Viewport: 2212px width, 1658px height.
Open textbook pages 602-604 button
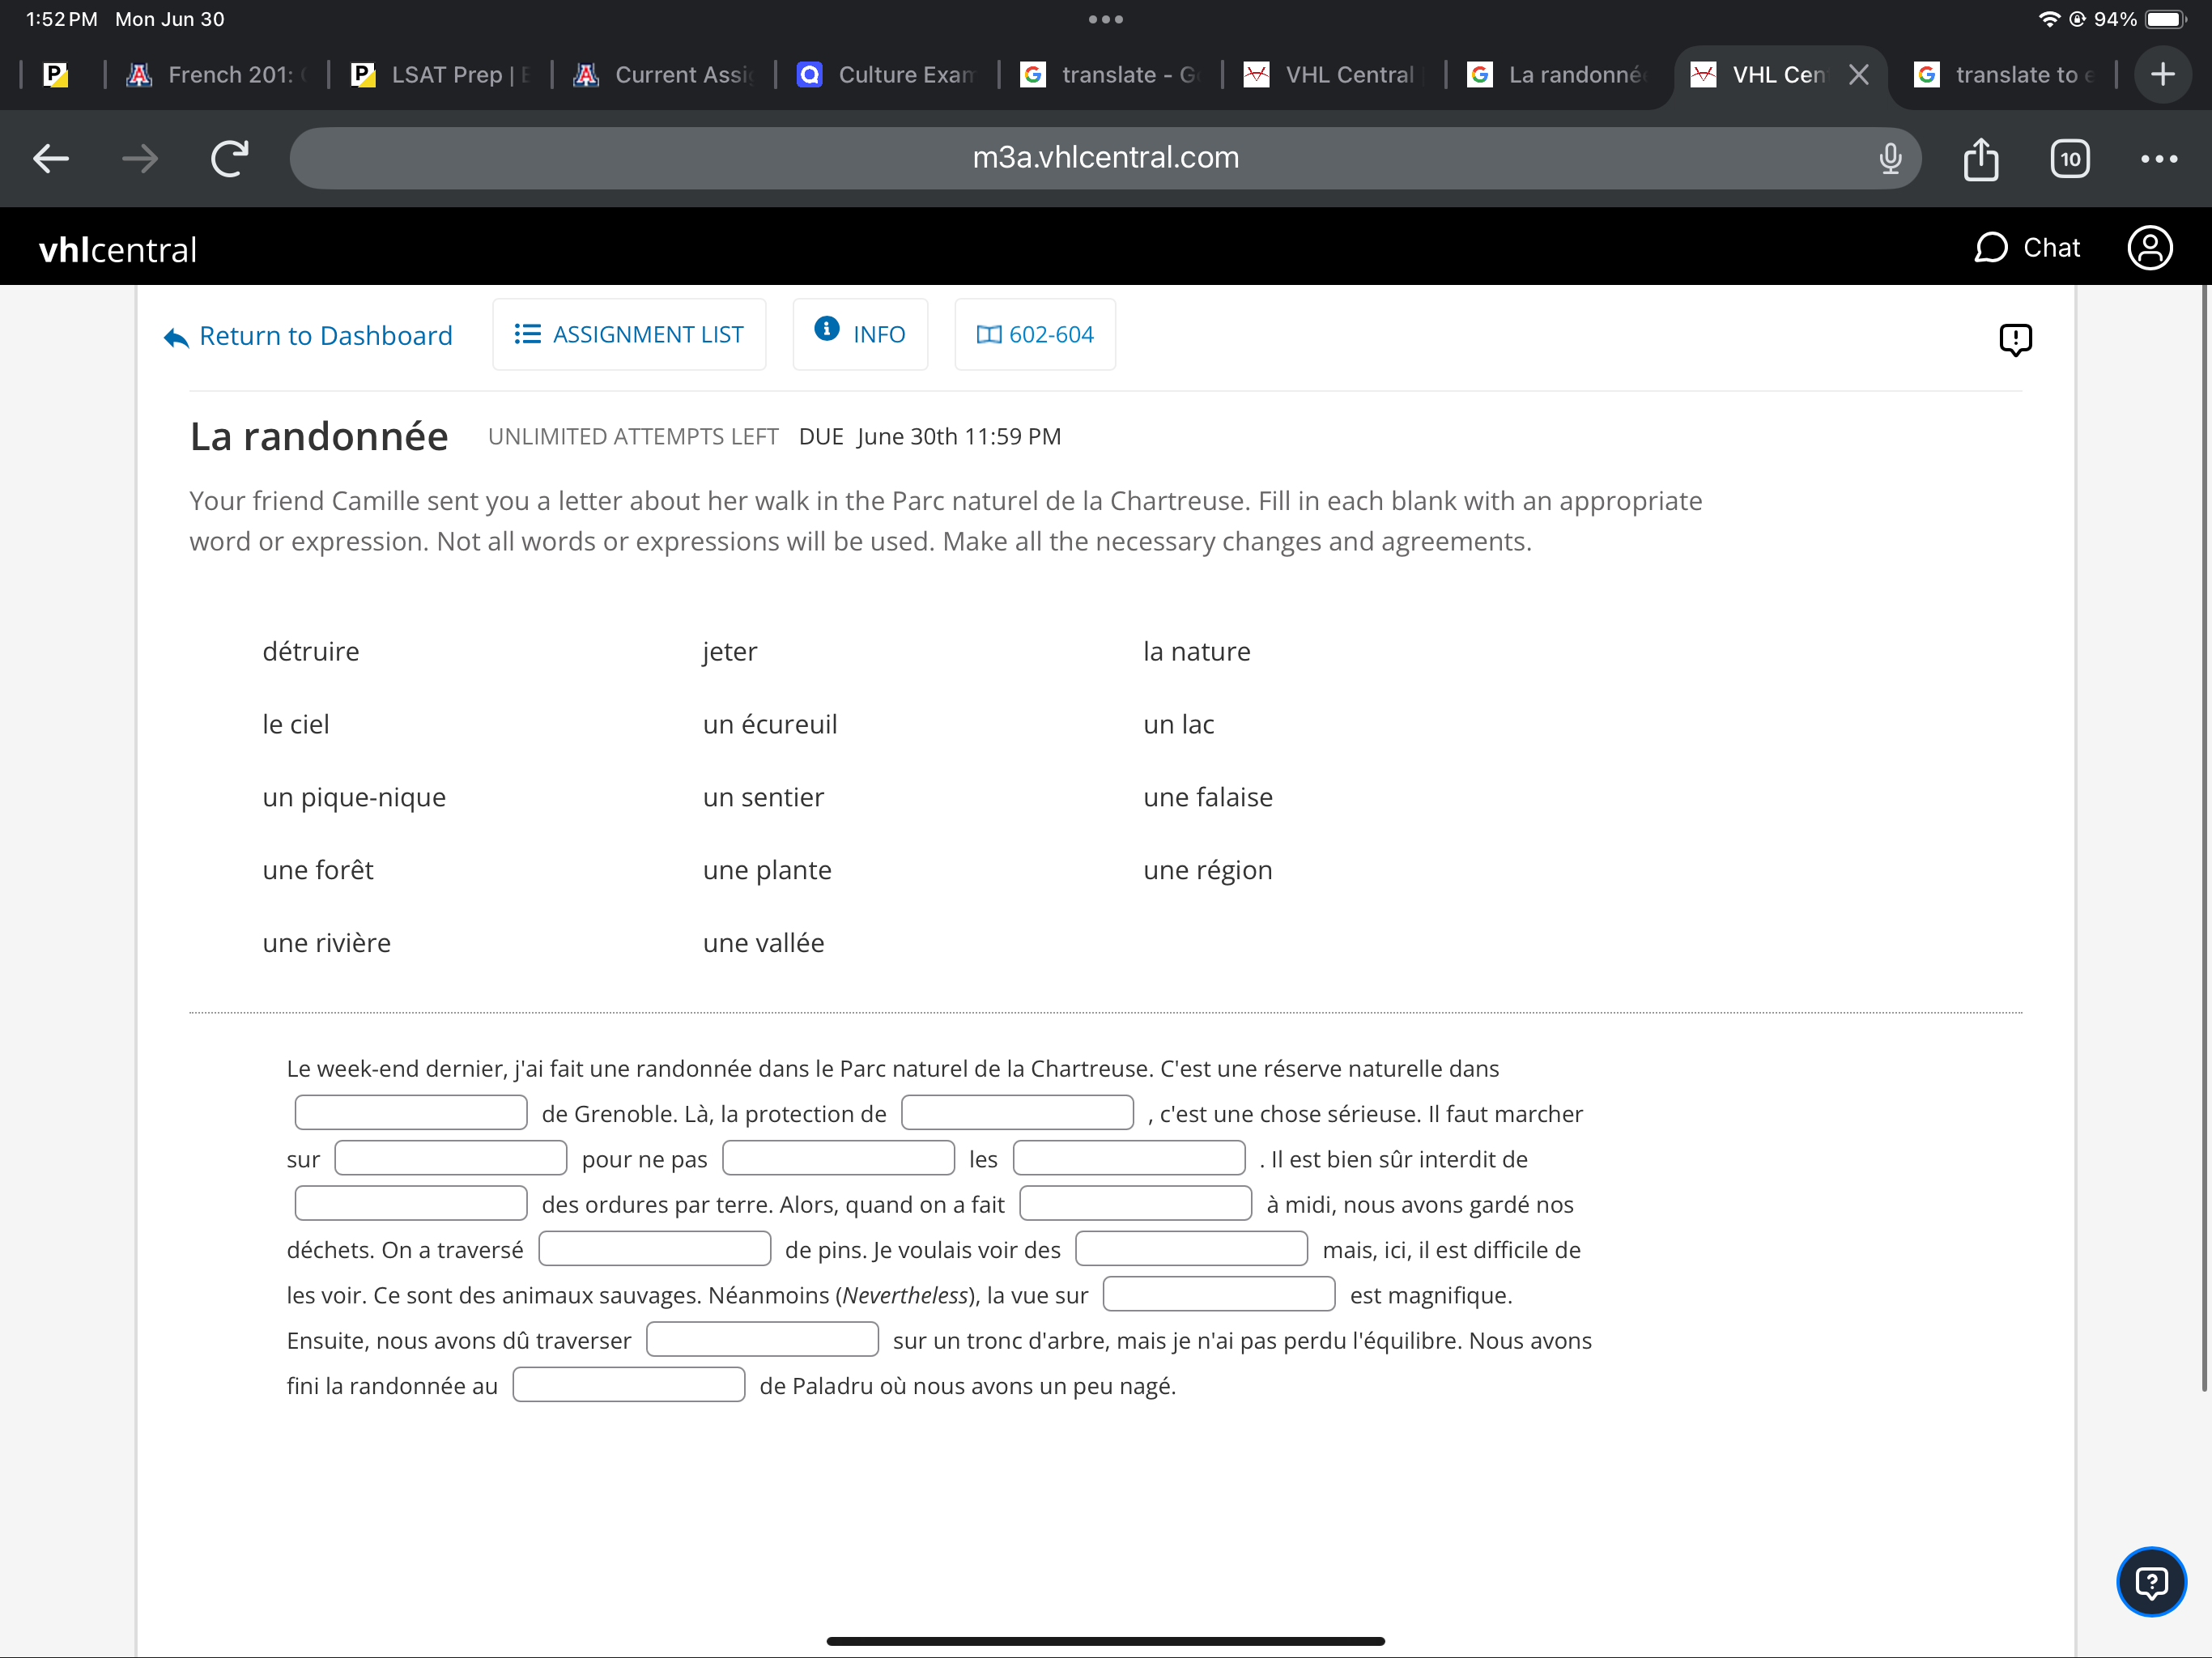pos(1035,334)
